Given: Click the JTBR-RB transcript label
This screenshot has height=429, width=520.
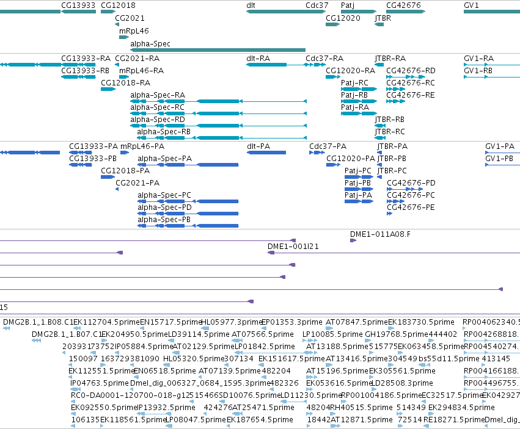Looking at the screenshot, I should tap(390, 120).
